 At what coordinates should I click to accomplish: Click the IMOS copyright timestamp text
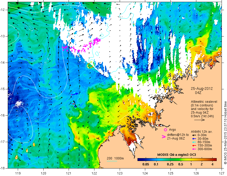tap(225, 133)
